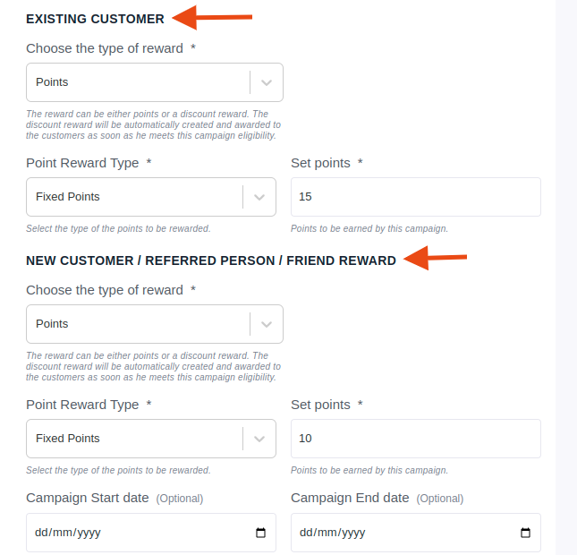The image size is (577, 555).
Task: Click the NEW CUSTOMER / REFERRED PERSON heading
Action: [x=211, y=260]
